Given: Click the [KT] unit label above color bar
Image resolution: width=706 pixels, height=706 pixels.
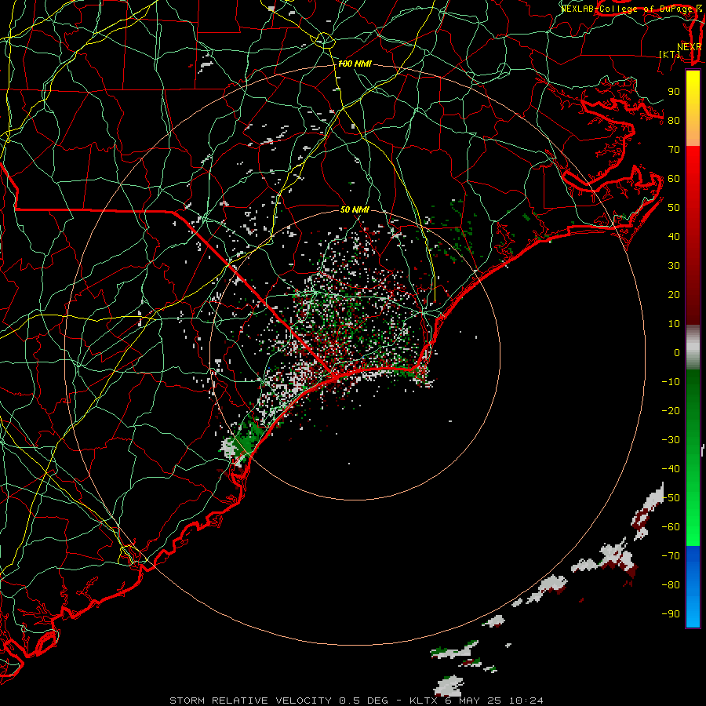Looking at the screenshot, I should coord(670,54).
